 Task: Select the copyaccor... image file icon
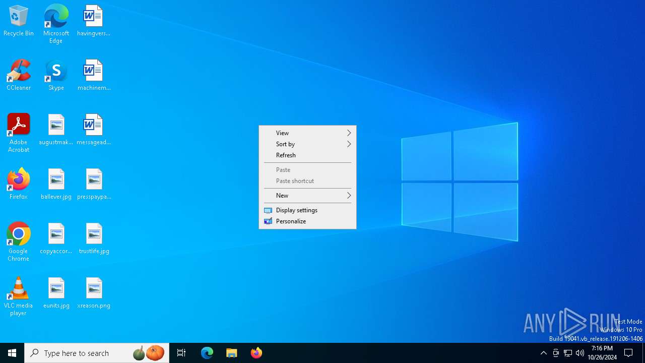56,239
